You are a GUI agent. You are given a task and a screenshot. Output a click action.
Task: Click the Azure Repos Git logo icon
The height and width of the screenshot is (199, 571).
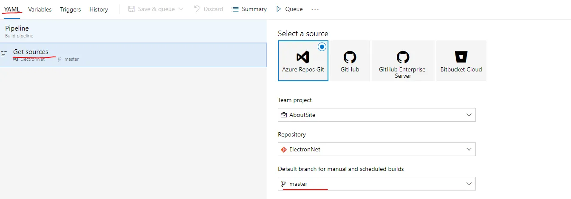pyautogui.click(x=303, y=57)
